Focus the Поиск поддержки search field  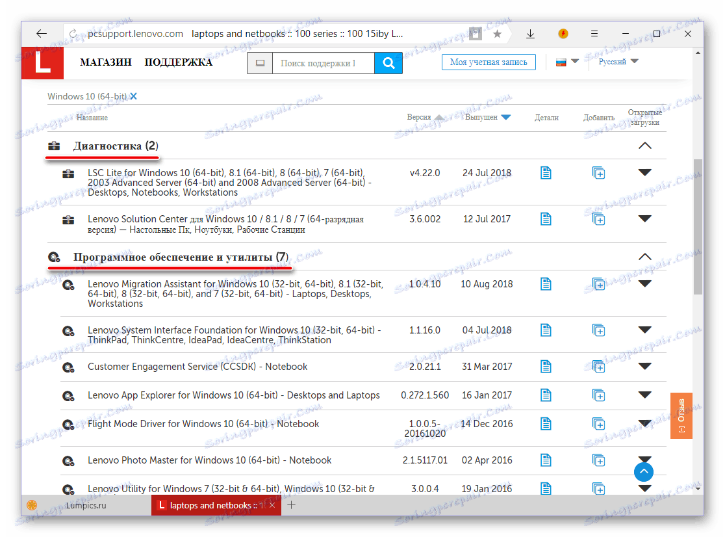pyautogui.click(x=324, y=63)
